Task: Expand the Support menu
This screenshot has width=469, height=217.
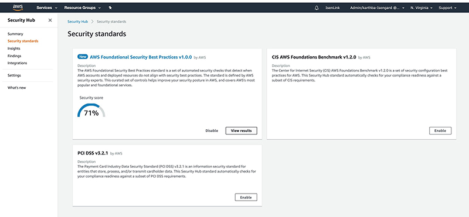Action: click(447, 8)
